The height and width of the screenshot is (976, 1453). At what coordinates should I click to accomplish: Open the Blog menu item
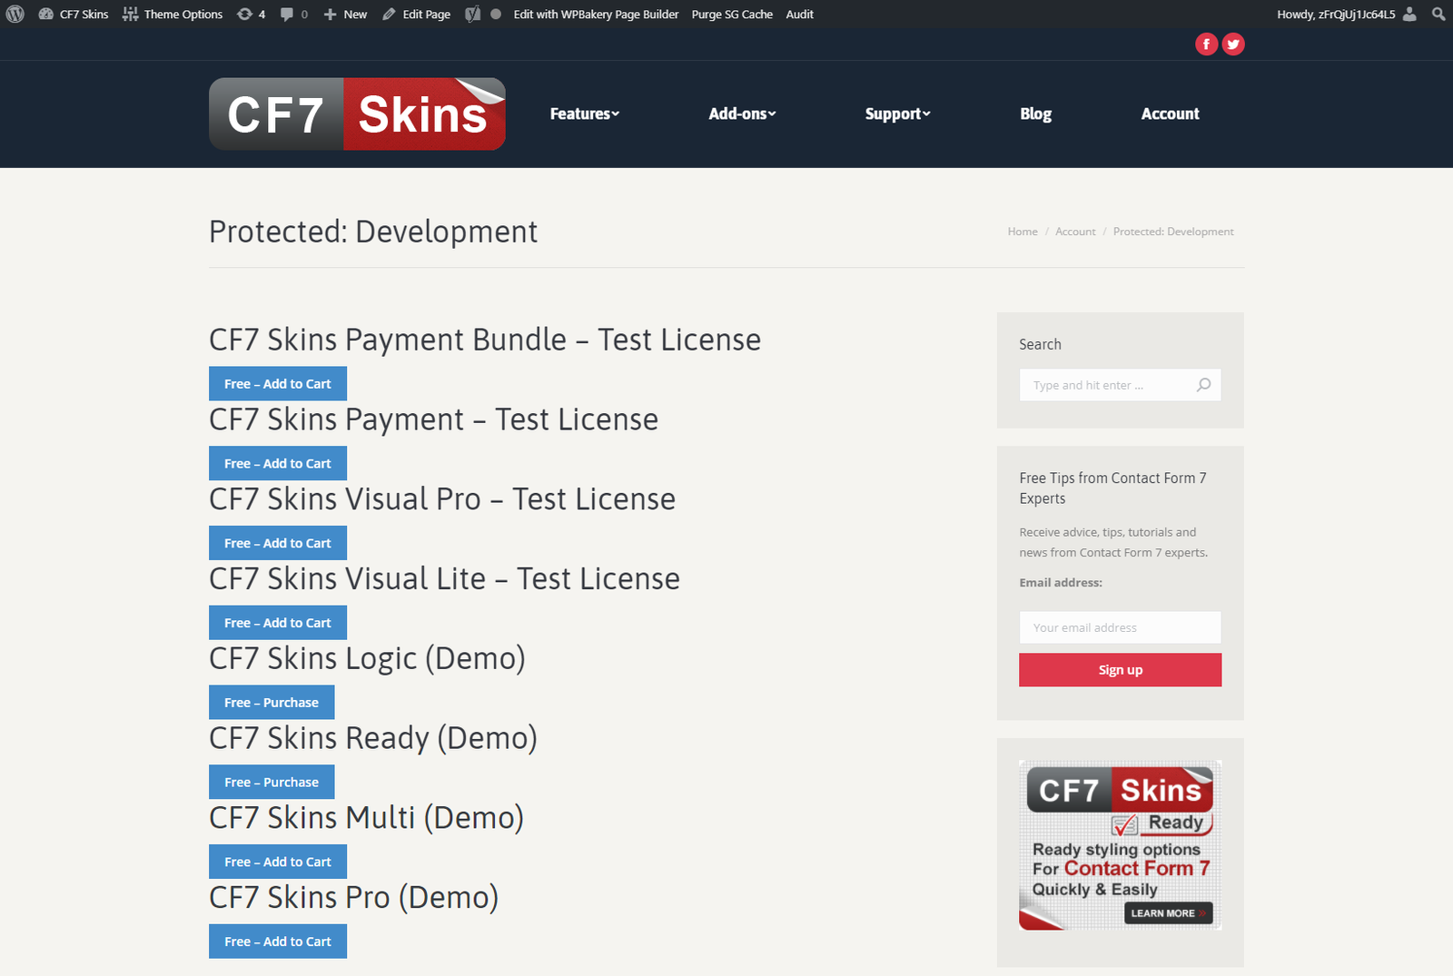point(1035,114)
